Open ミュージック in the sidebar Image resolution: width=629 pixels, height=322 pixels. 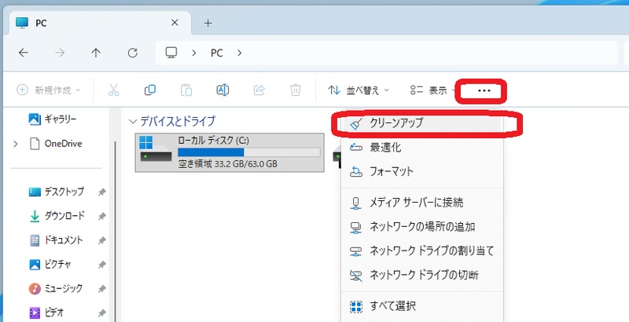pyautogui.click(x=56, y=288)
